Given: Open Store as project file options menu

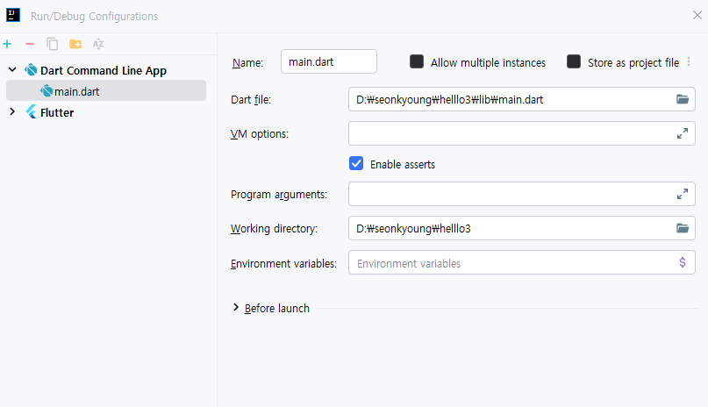Looking at the screenshot, I should pos(689,61).
